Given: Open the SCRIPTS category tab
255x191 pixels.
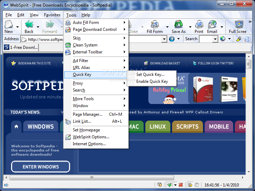Looking at the screenshot, I should point(187,127).
